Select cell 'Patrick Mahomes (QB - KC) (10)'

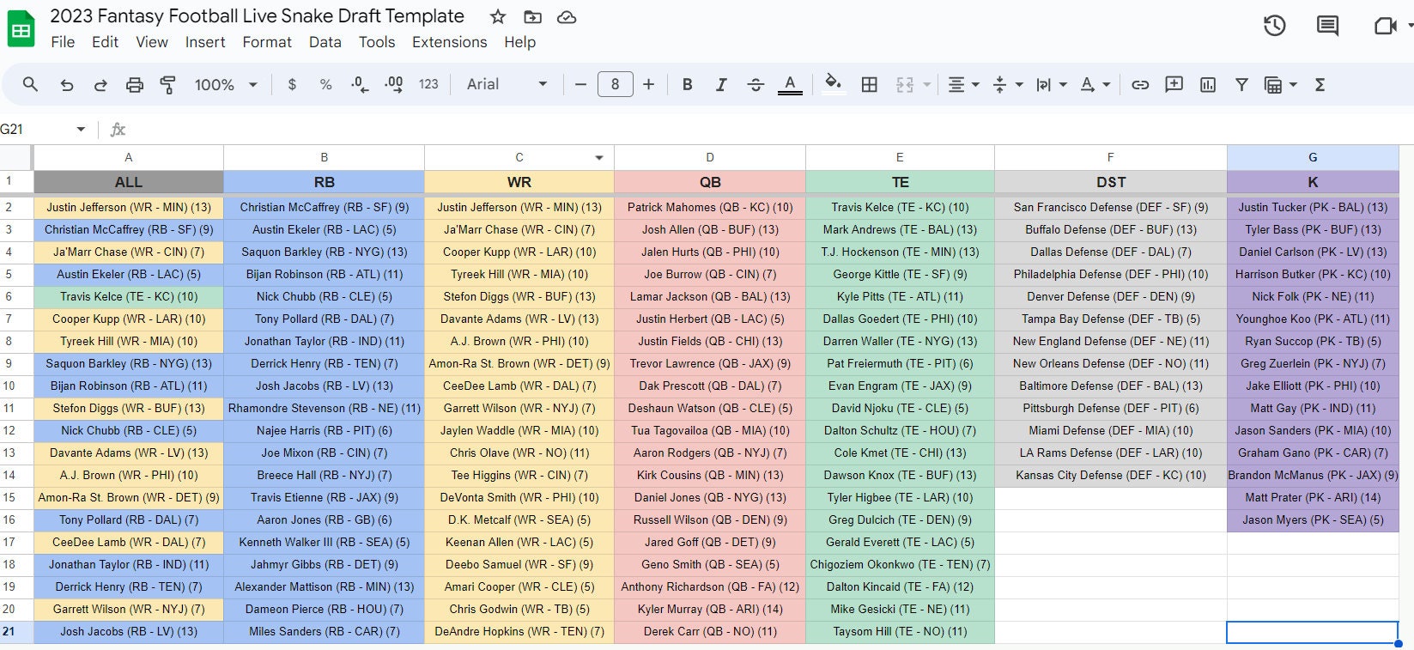710,207
